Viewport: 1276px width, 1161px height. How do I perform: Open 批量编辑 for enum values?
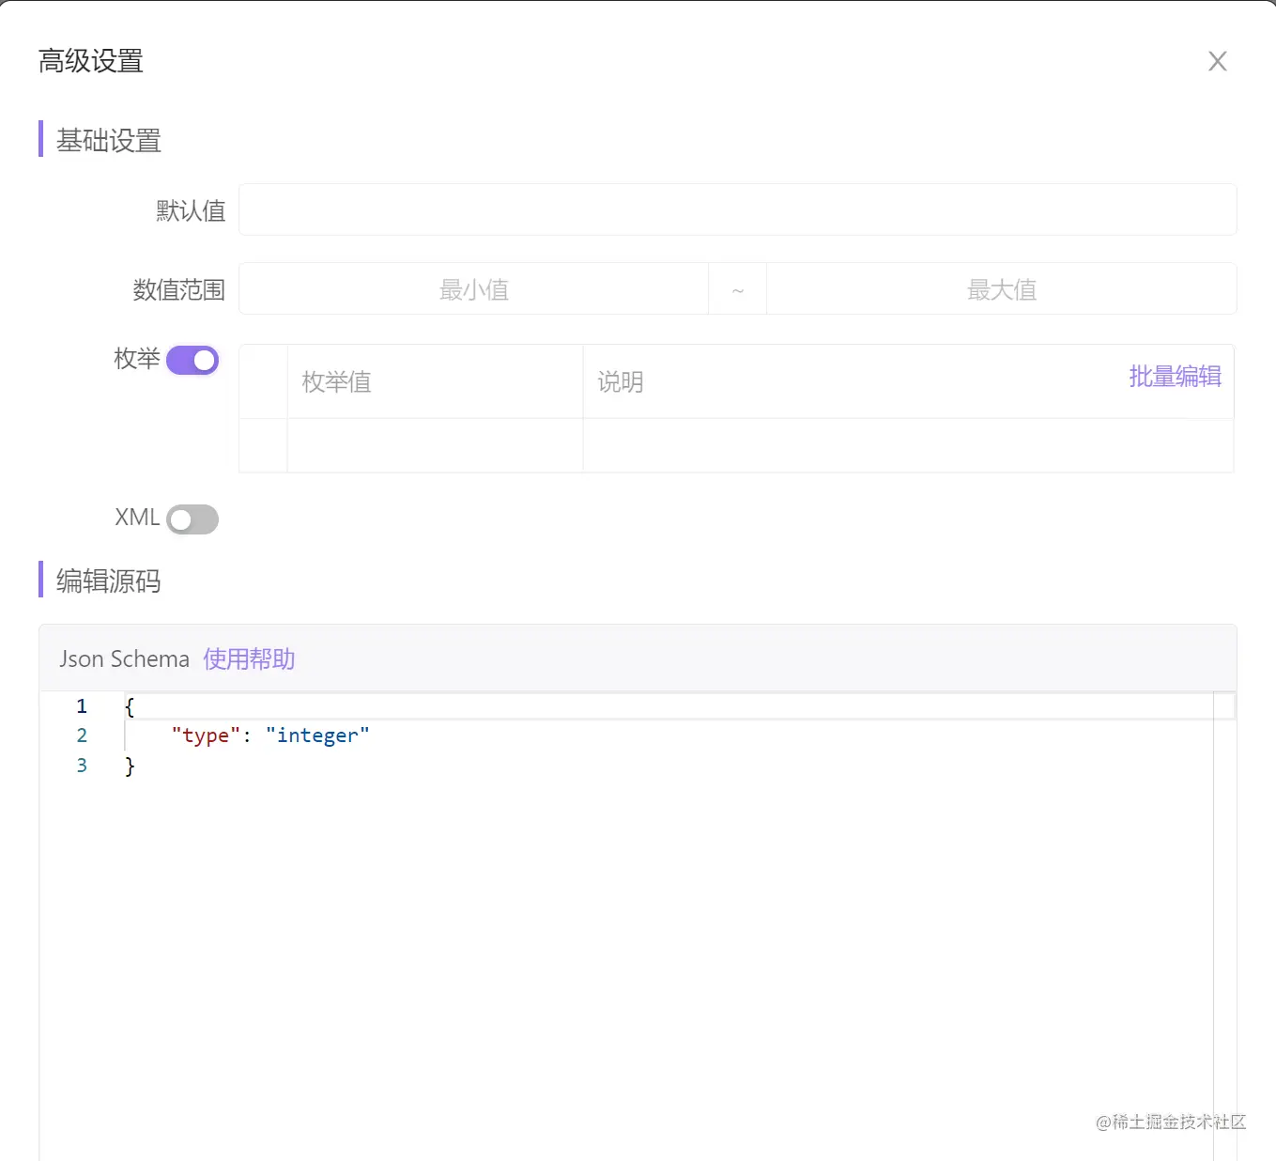pos(1175,376)
